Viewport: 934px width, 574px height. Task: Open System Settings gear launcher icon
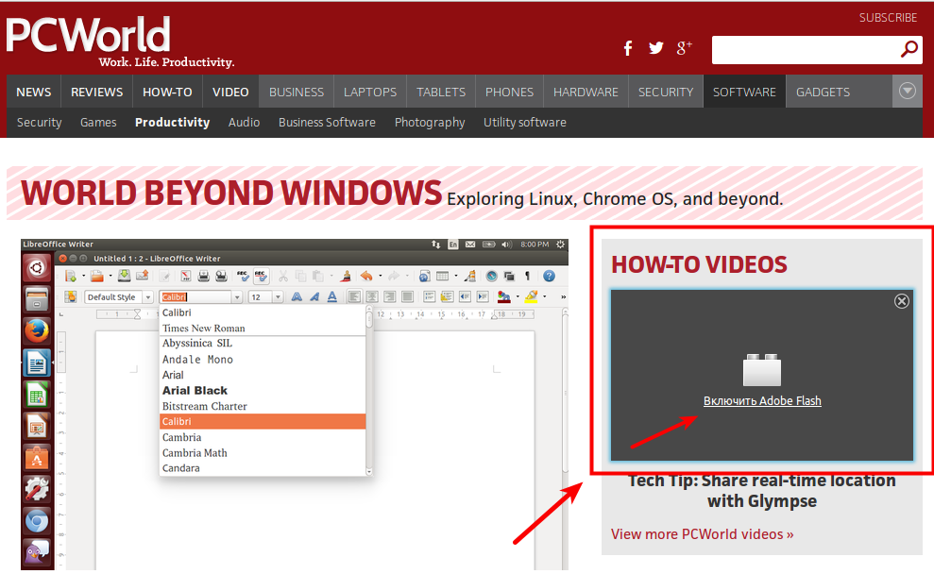point(36,489)
